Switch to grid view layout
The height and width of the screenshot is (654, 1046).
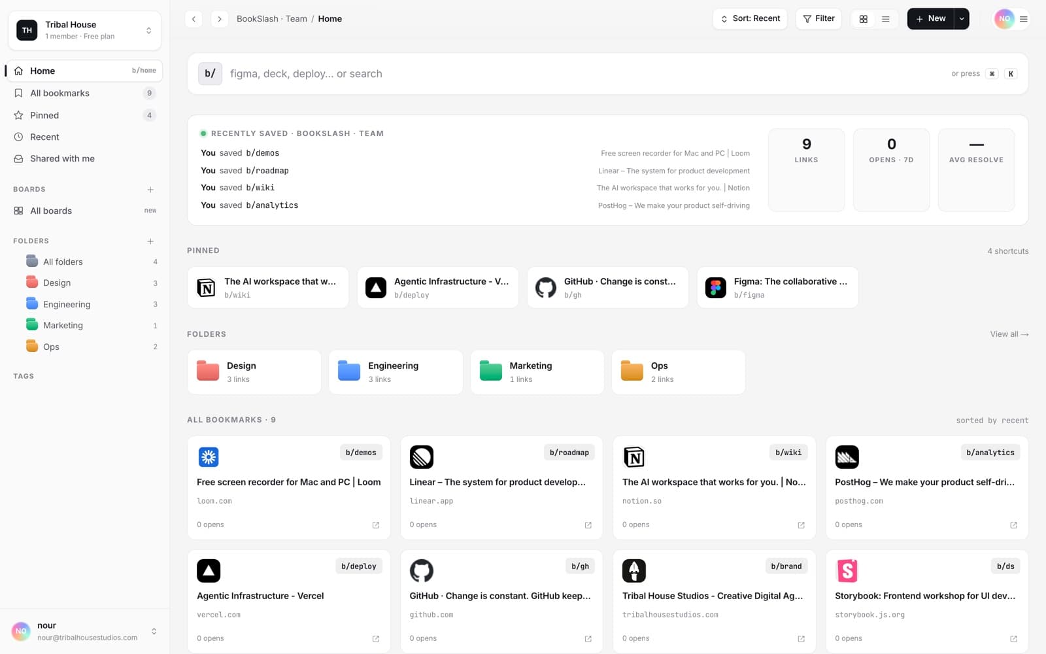[x=864, y=19]
